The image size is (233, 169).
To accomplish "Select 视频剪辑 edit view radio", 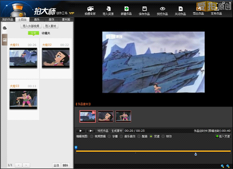I will click(x=92, y=136).
